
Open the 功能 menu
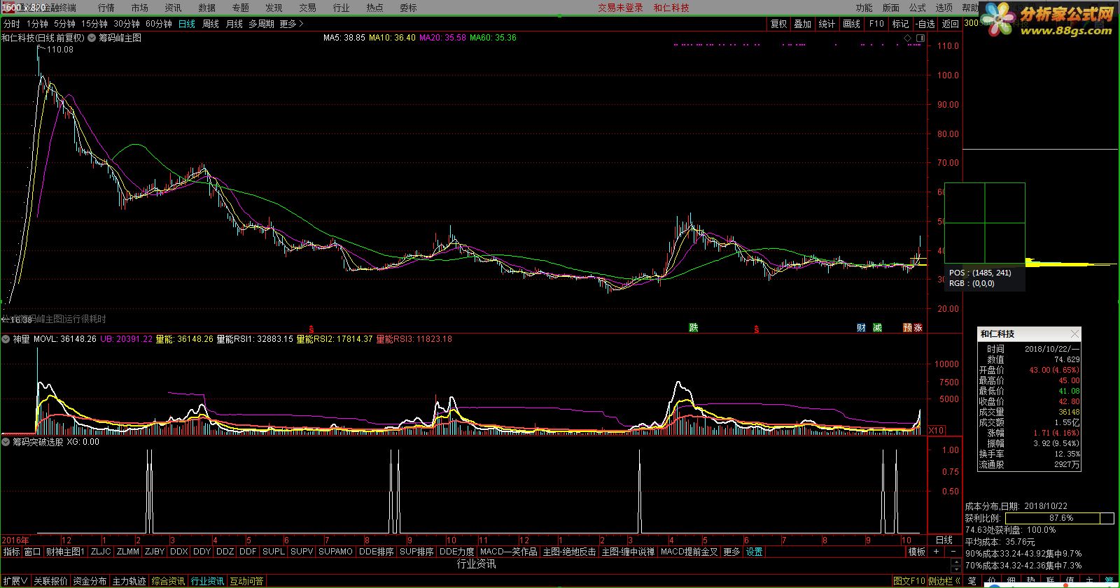pos(864,8)
